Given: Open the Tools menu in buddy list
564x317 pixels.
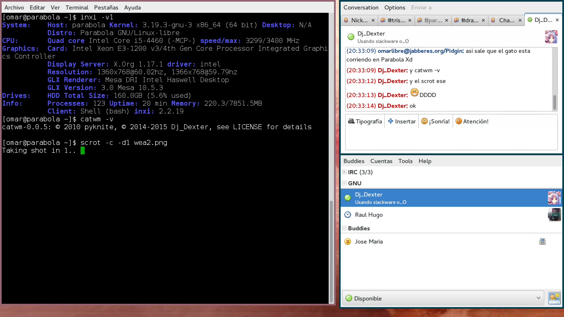Looking at the screenshot, I should pyautogui.click(x=405, y=161).
